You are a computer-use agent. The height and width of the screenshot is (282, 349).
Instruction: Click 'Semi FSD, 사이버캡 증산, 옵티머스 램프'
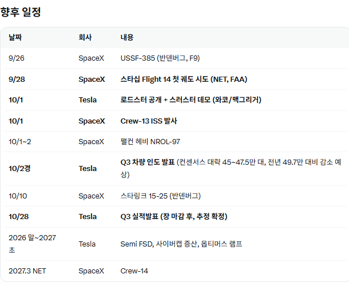(x=181, y=244)
